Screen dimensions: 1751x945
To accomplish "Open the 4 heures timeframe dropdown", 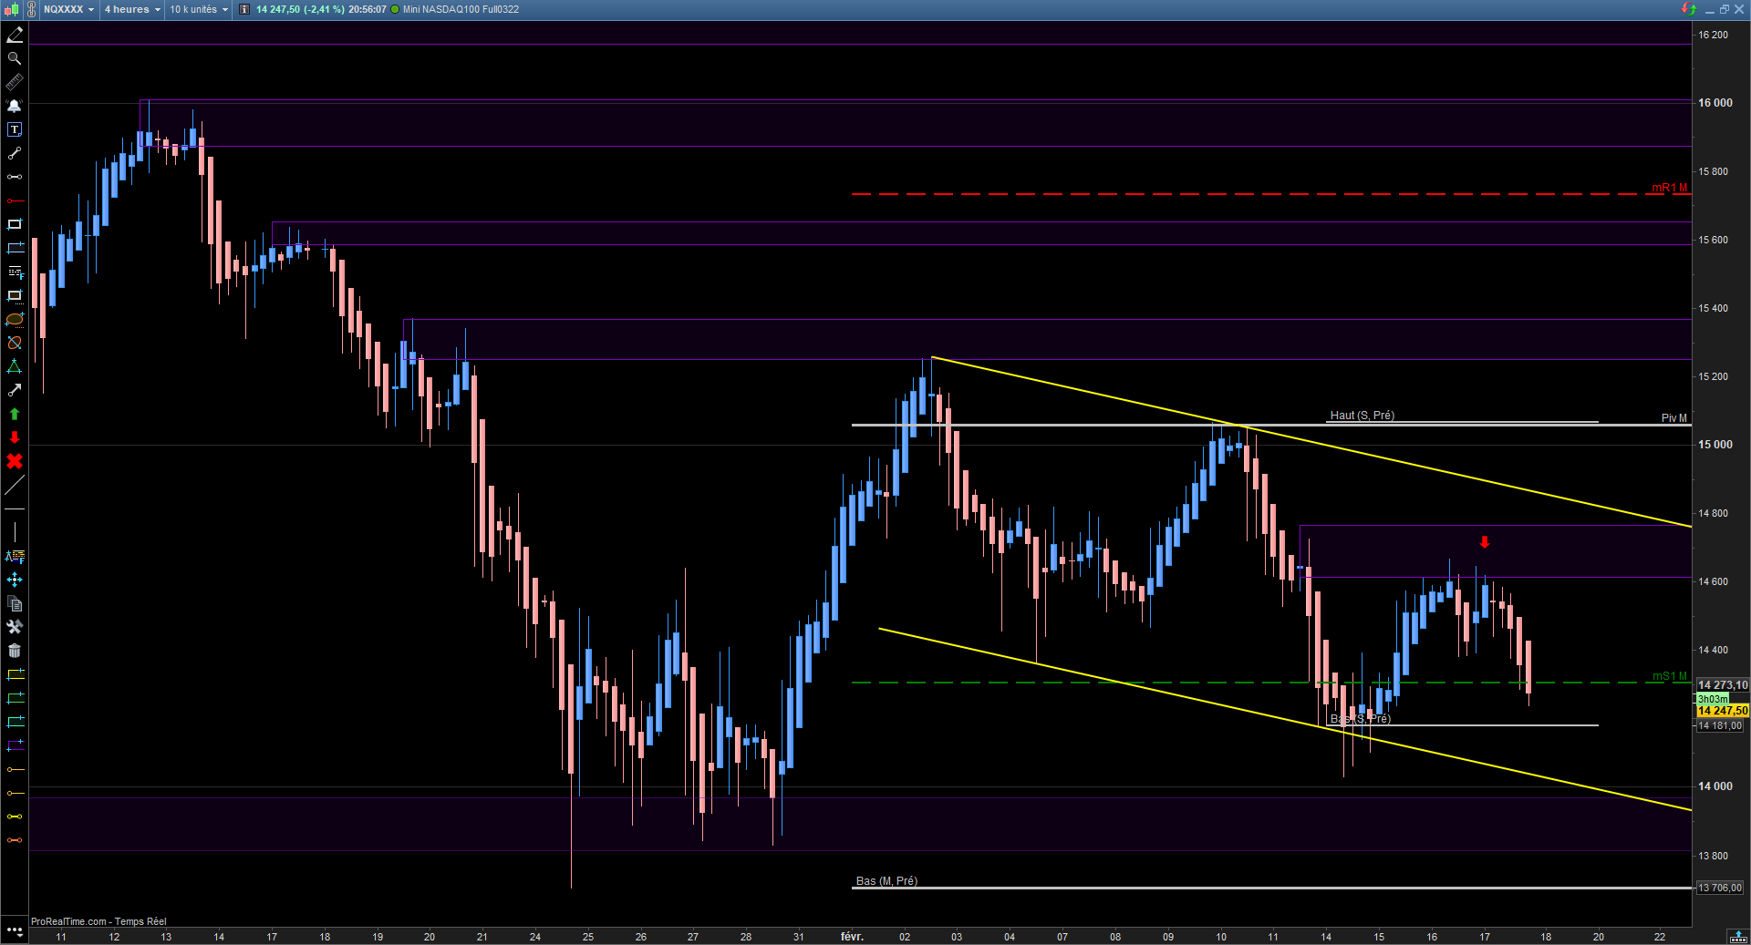I will (x=132, y=9).
